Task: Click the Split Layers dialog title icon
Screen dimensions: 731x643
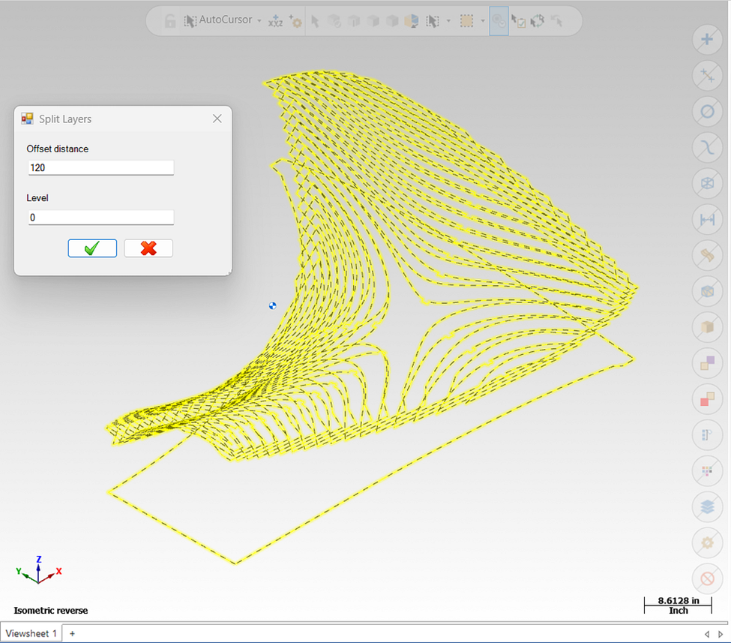Action: (x=27, y=119)
